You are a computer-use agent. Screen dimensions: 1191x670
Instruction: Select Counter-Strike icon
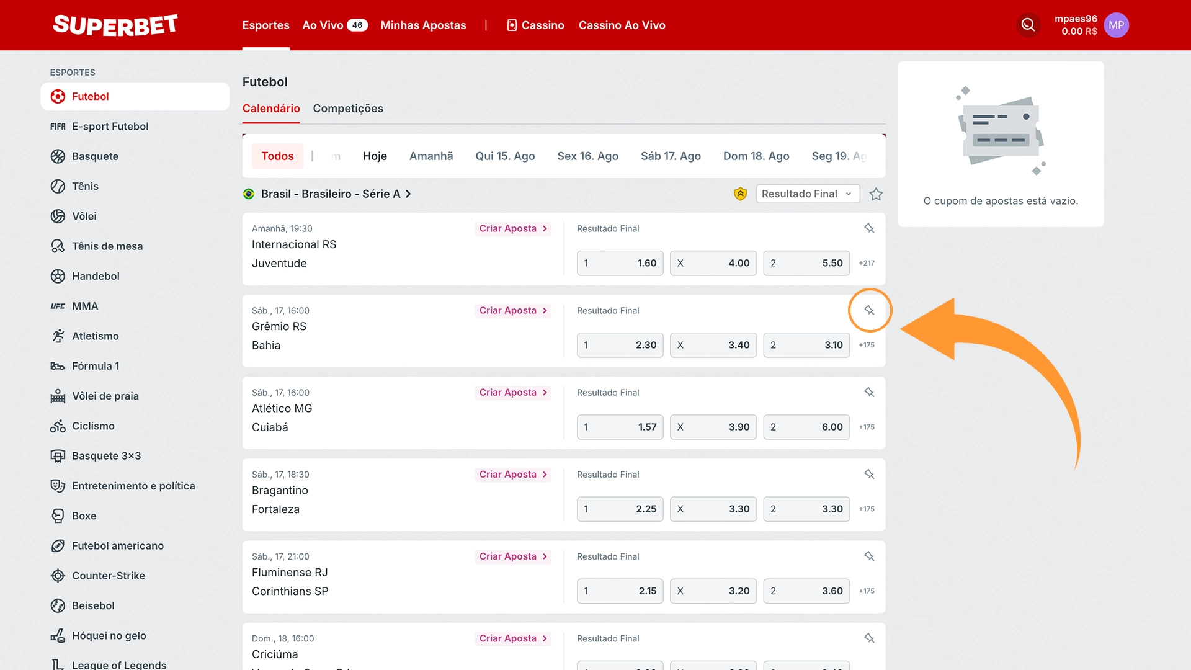(58, 576)
